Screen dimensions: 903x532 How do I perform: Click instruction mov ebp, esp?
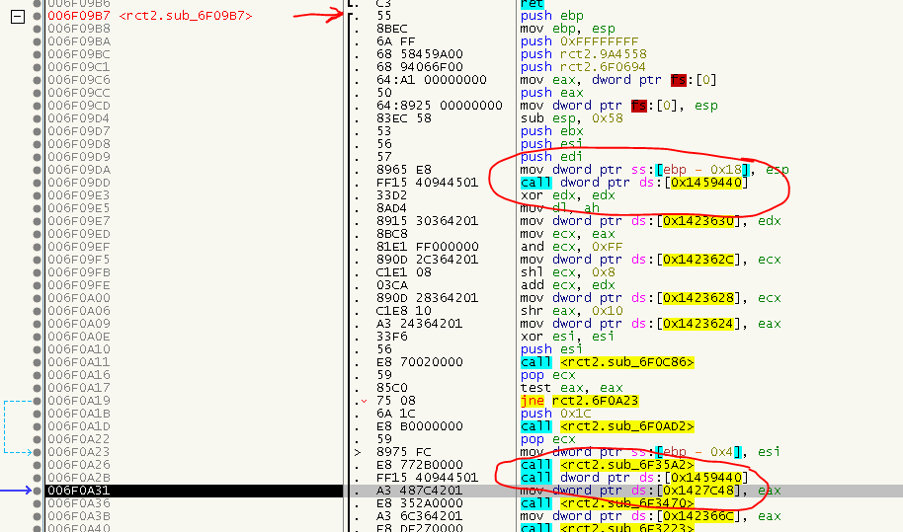click(568, 29)
